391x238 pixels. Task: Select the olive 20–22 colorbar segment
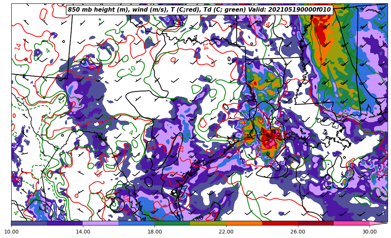tap(208, 223)
